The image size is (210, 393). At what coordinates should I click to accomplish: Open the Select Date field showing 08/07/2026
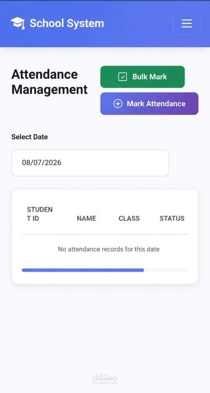point(90,163)
